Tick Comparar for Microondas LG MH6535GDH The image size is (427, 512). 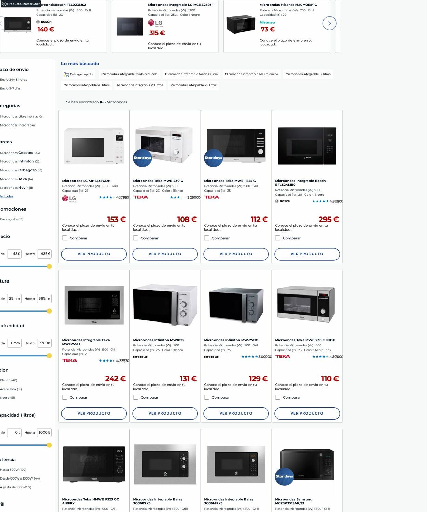pyautogui.click(x=65, y=238)
